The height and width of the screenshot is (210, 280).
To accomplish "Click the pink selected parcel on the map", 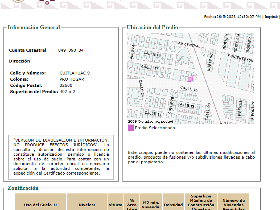I will (x=191, y=78).
